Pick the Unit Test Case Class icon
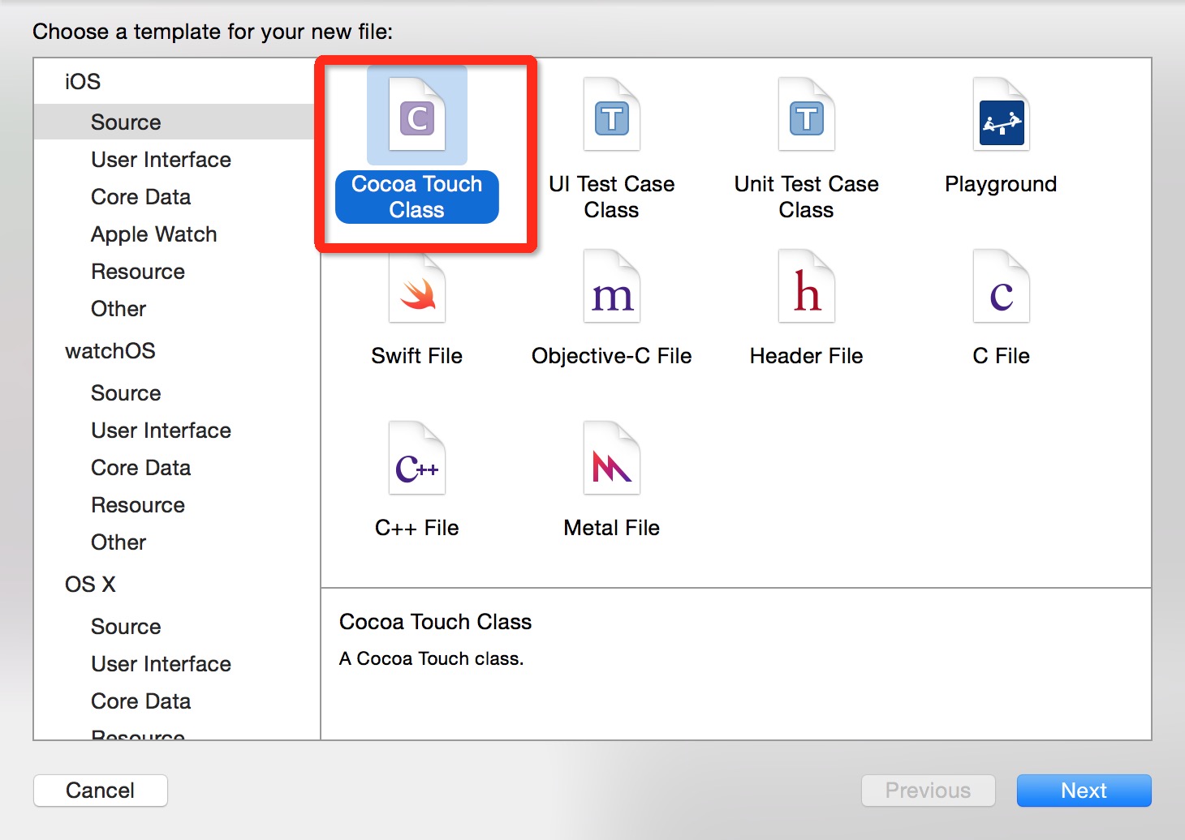 pos(807,114)
